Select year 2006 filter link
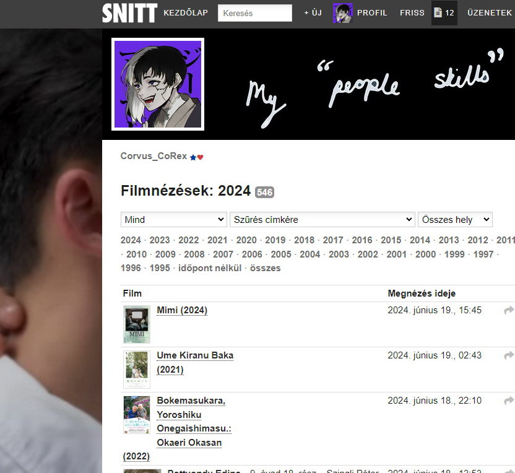This screenshot has height=473, width=515. click(x=252, y=254)
